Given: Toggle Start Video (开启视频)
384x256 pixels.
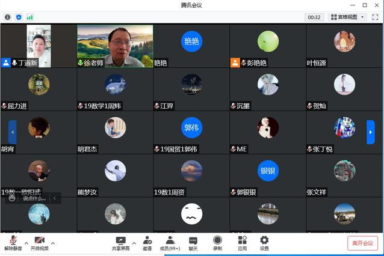Looking at the screenshot, I should pyautogui.click(x=40, y=243).
